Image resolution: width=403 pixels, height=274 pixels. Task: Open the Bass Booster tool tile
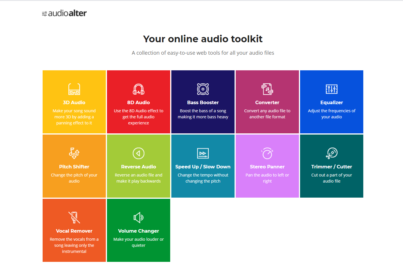[x=203, y=102]
